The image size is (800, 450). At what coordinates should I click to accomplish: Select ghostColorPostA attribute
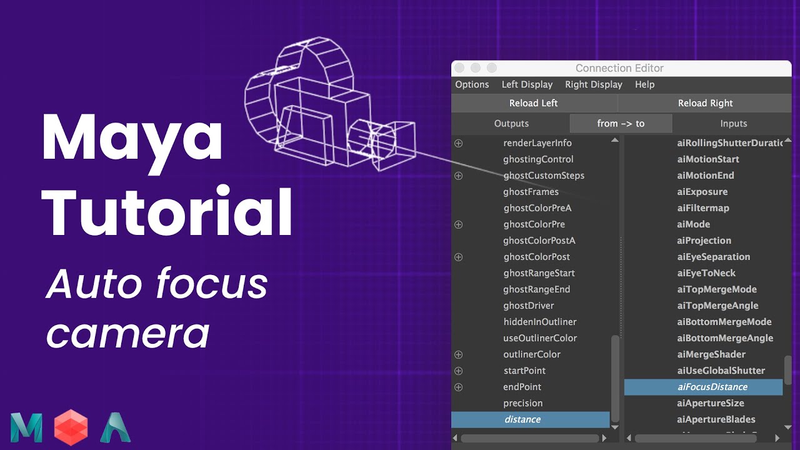pos(539,241)
